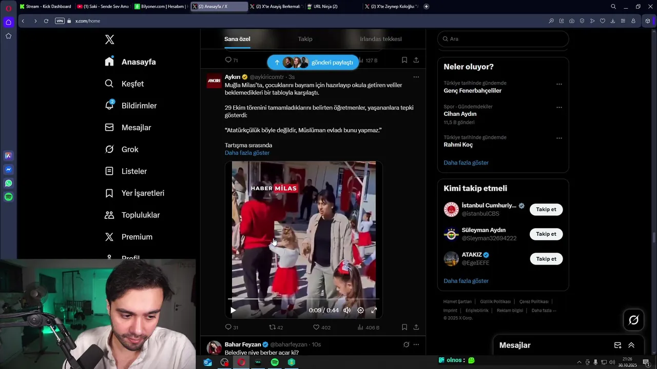Follow İstanbul Cumhuriyet account
Screen dimensions: 657x369
tap(546, 210)
